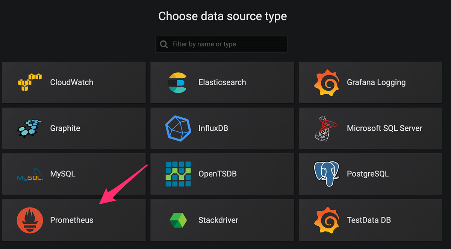Click the Graphite hexagon cluster icon
The width and height of the screenshot is (451, 249).
click(x=29, y=128)
